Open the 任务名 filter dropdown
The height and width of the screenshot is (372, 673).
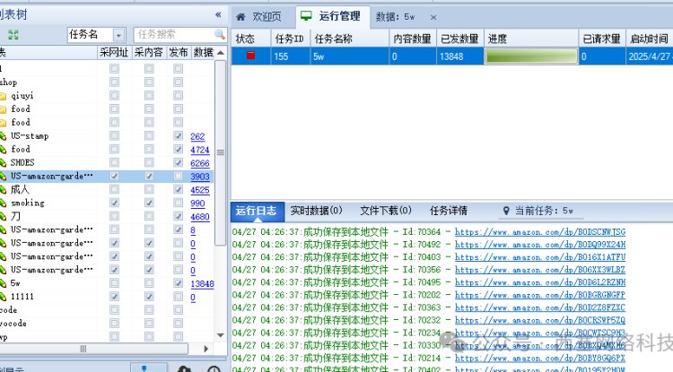click(120, 34)
